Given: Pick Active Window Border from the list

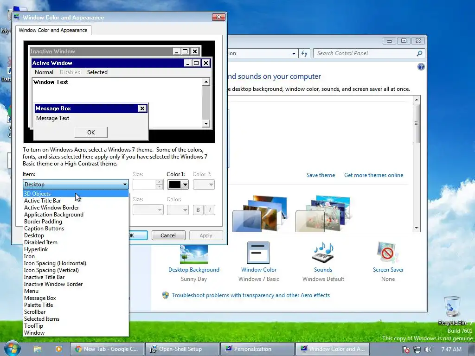Looking at the screenshot, I should [x=76, y=208].
